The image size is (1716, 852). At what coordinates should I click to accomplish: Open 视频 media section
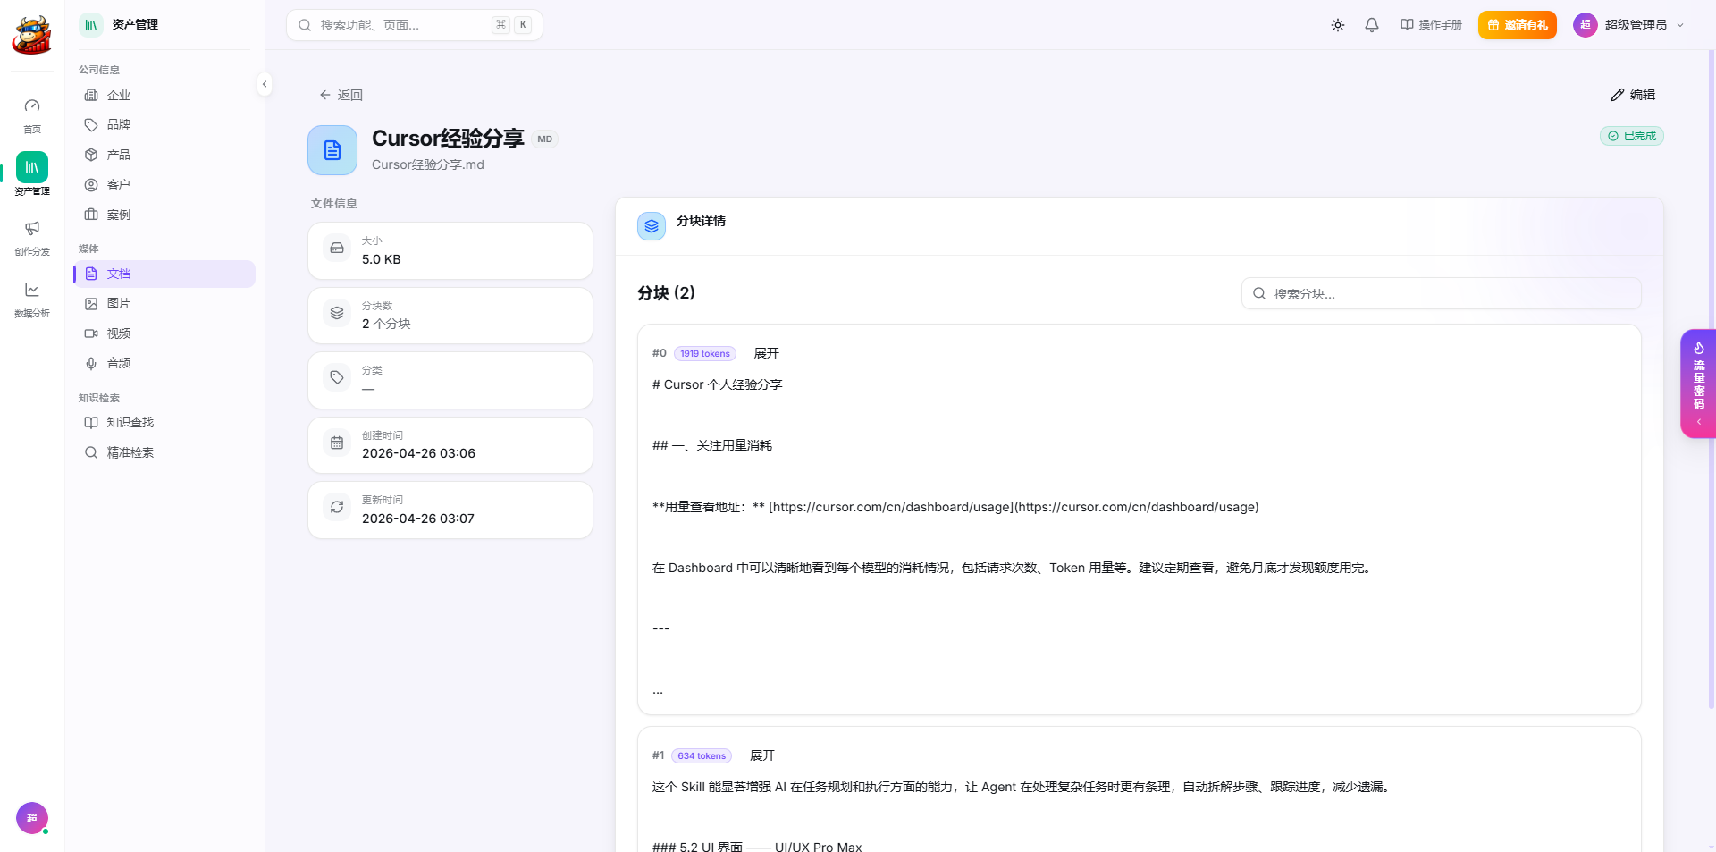pyautogui.click(x=164, y=333)
